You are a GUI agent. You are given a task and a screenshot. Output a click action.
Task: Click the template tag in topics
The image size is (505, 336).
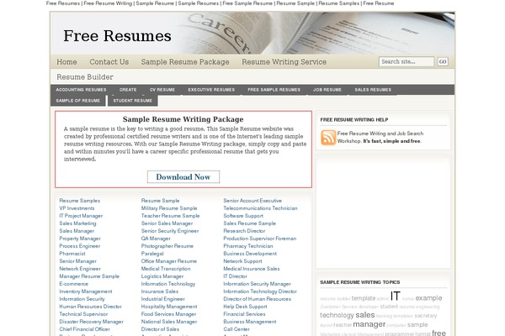(364, 298)
